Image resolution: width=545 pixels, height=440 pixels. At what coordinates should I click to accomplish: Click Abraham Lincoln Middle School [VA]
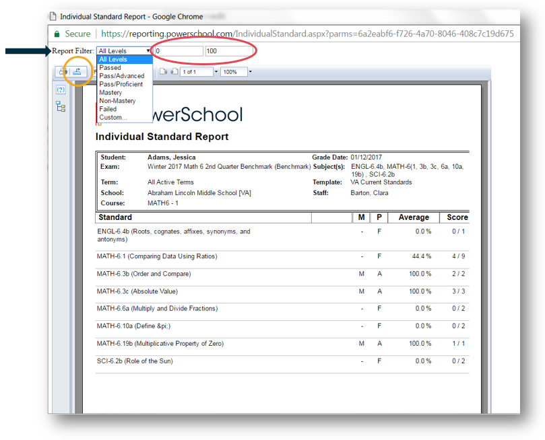tap(199, 193)
